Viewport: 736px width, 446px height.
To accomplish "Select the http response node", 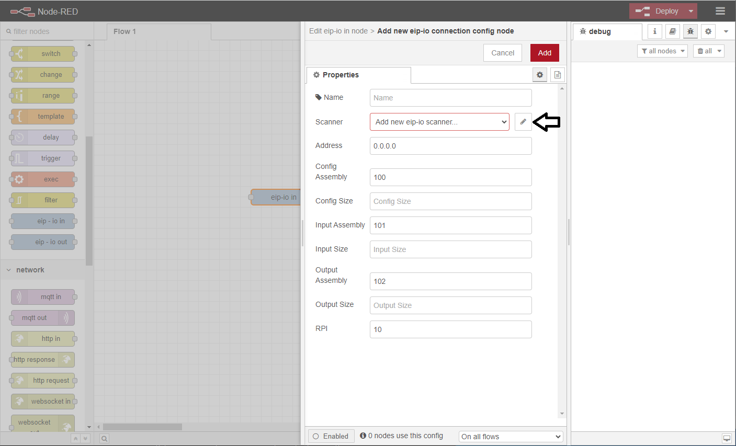I will click(43, 360).
